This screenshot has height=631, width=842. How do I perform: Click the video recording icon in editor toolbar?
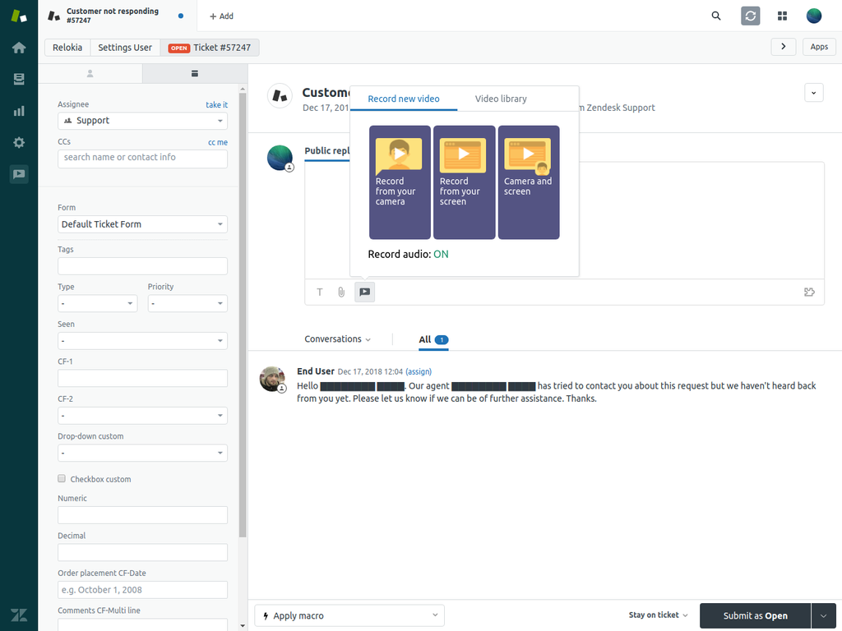pos(364,292)
